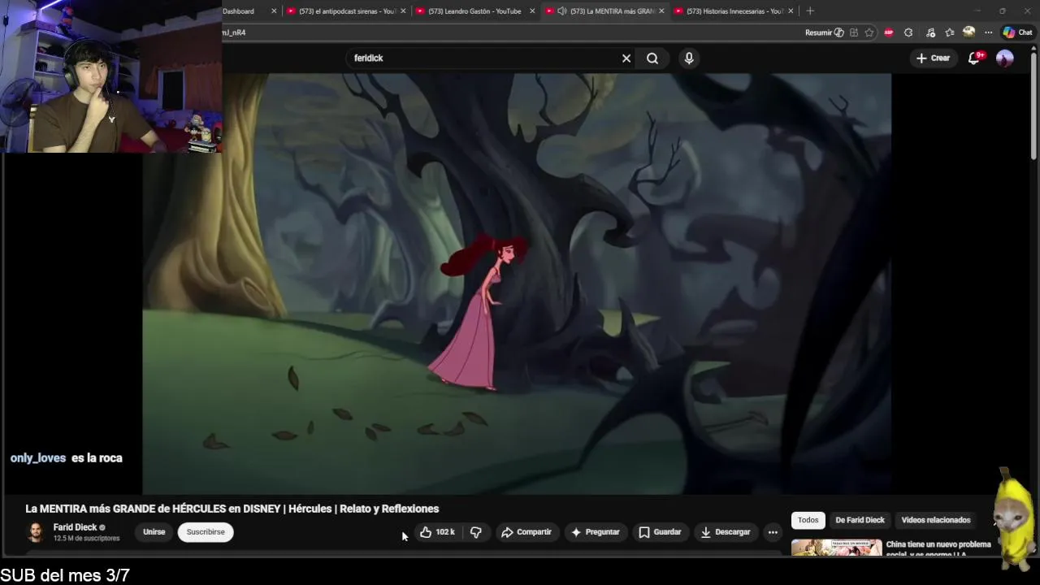Image resolution: width=1040 pixels, height=585 pixels.
Task: Click the 12.5 M de suscriptores text
Action: 86,539
